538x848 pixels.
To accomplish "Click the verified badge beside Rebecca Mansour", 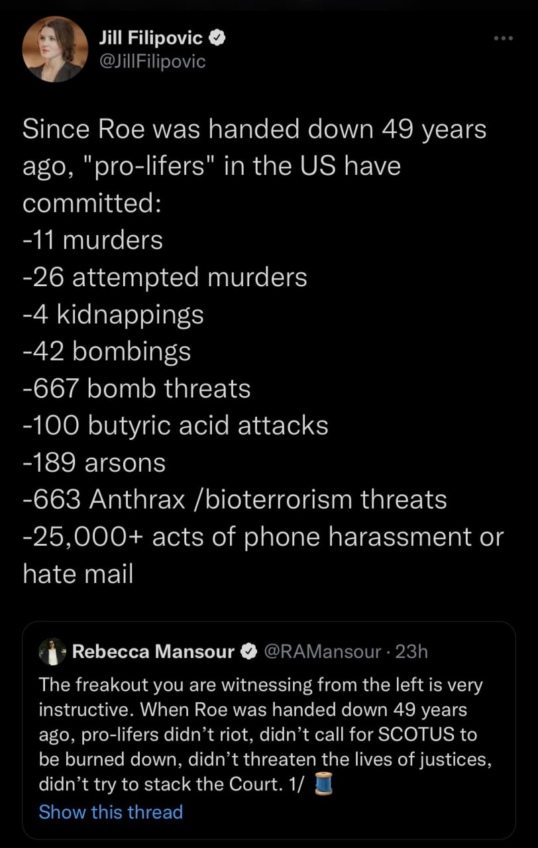I will tap(248, 652).
